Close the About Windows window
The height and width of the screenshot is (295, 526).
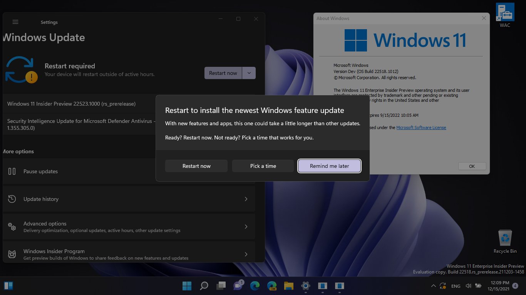(484, 18)
